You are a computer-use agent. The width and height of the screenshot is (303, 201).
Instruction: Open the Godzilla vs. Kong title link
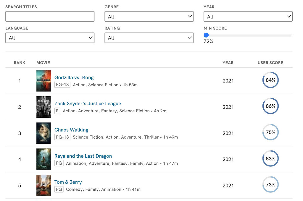pyautogui.click(x=74, y=78)
